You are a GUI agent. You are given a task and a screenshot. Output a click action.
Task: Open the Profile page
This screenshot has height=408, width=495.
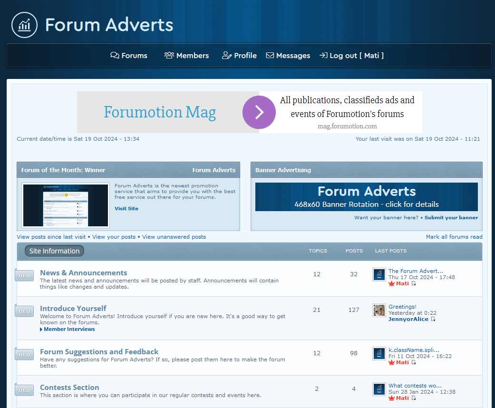[x=239, y=56]
